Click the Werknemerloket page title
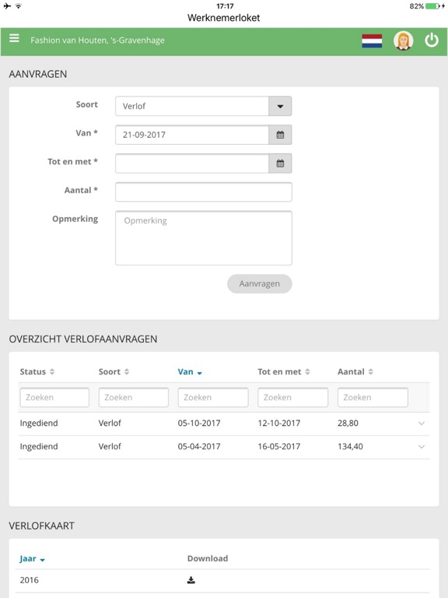Viewport: 448px width, 598px height. coord(224,18)
